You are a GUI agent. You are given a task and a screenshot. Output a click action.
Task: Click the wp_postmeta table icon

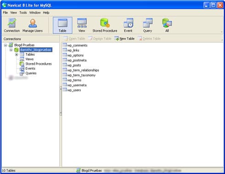click(65, 60)
